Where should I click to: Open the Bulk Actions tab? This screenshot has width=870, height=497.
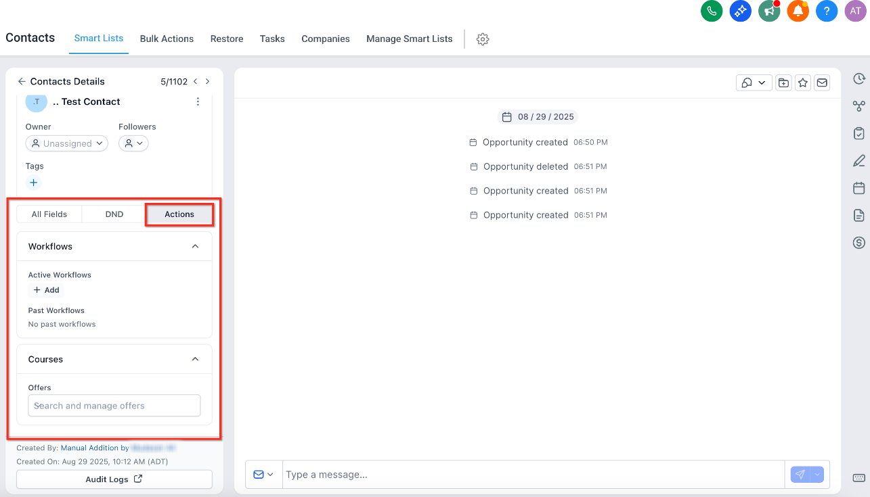(x=167, y=39)
